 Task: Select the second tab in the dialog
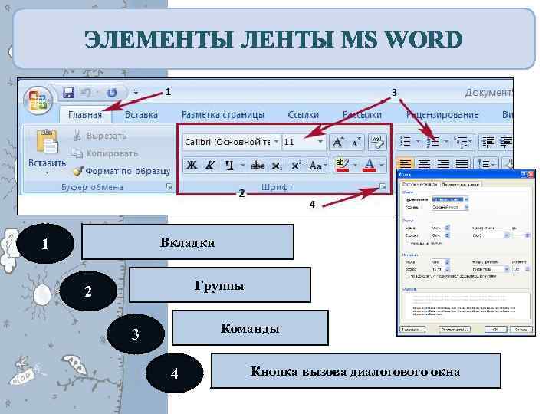pyautogui.click(x=460, y=185)
